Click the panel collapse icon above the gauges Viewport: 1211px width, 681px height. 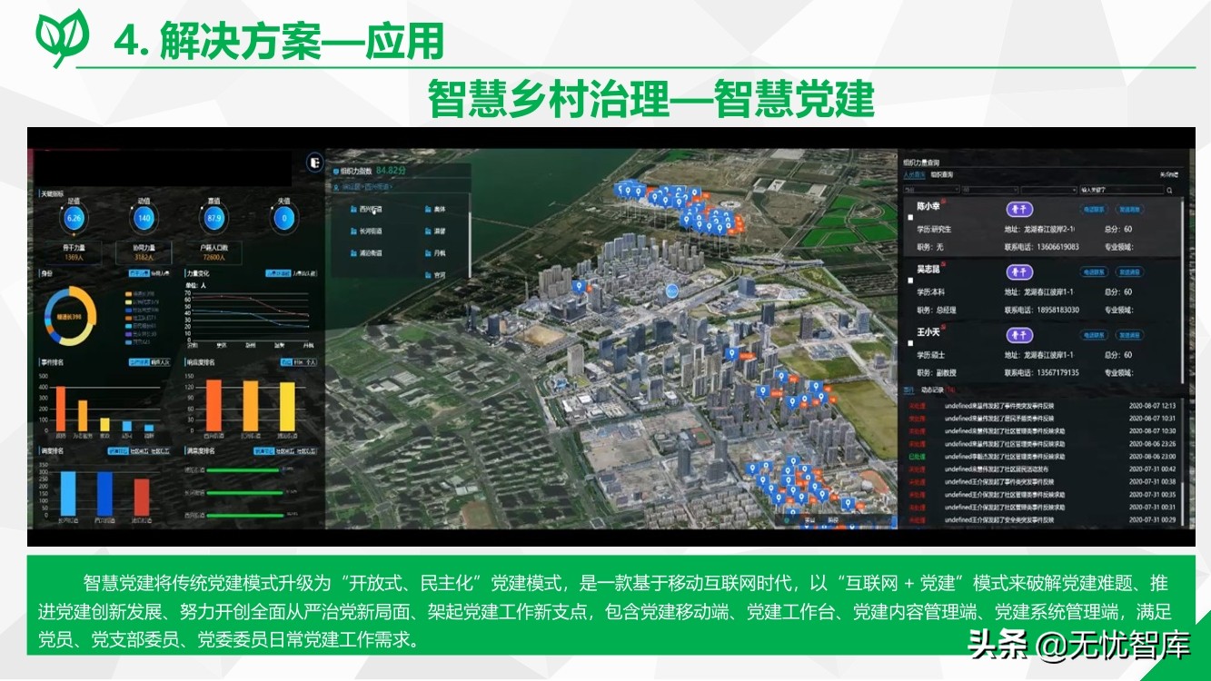pyautogui.click(x=314, y=163)
